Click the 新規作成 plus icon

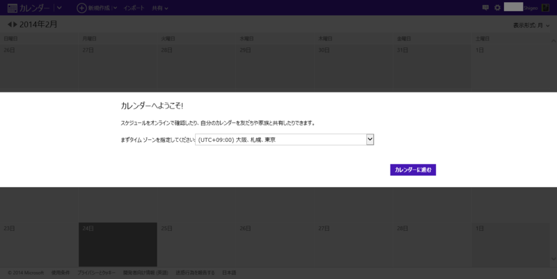coord(81,8)
